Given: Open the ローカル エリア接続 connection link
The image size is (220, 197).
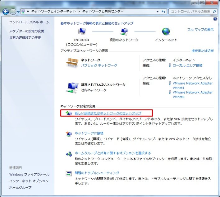Looking at the screenshot, I should pyautogui.click(x=187, y=65).
